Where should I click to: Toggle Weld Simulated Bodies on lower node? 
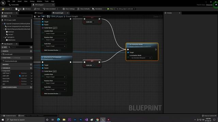(x=60, y=94)
